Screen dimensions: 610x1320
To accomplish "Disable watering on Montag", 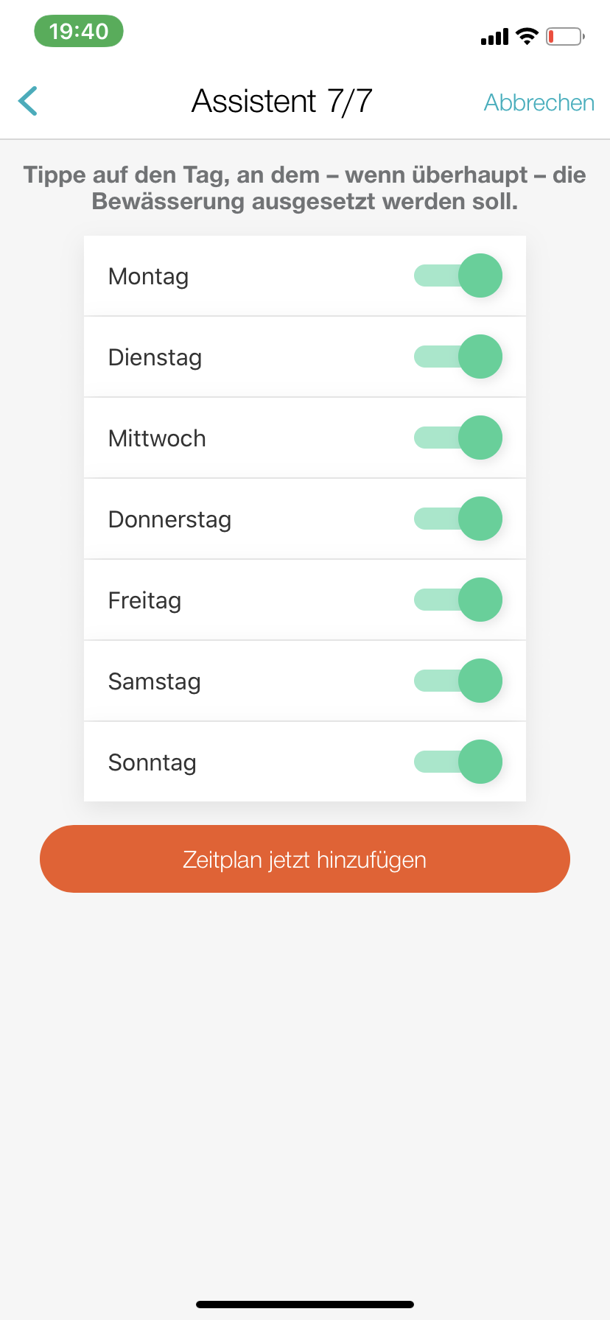I will coord(458,276).
